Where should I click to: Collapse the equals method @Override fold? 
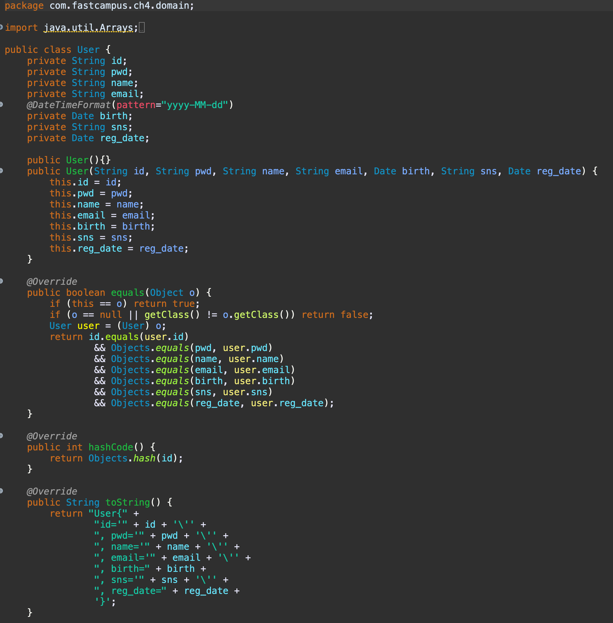[x=1, y=281]
